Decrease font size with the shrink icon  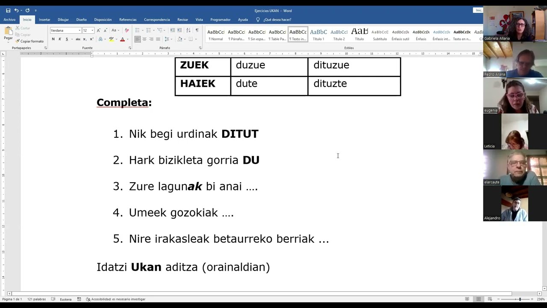(105, 30)
